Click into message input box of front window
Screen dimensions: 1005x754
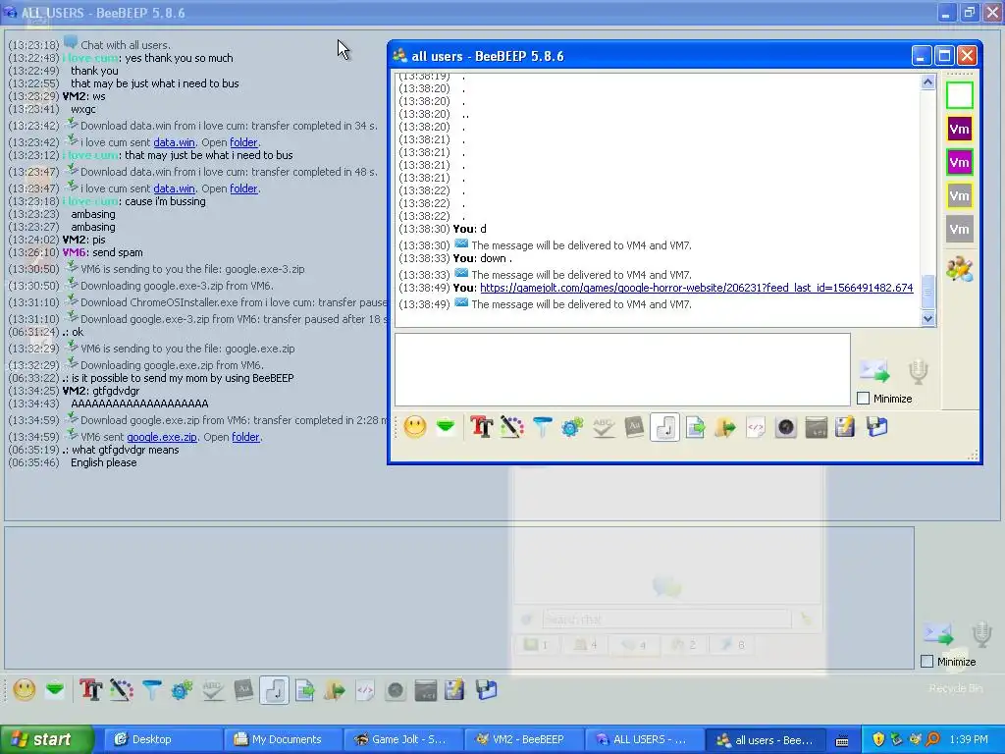622,369
